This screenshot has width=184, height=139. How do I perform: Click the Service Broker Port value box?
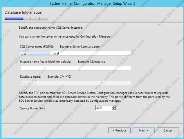click(103, 108)
